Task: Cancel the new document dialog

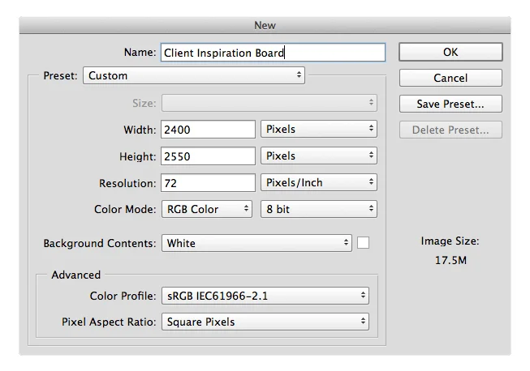Action: (x=450, y=78)
